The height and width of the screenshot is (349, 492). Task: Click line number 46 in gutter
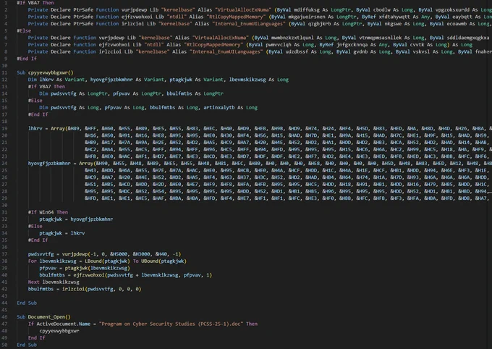(x=4, y=316)
